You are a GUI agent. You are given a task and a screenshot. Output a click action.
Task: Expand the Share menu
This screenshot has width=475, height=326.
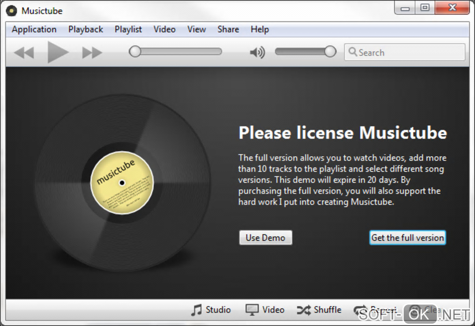(x=228, y=29)
